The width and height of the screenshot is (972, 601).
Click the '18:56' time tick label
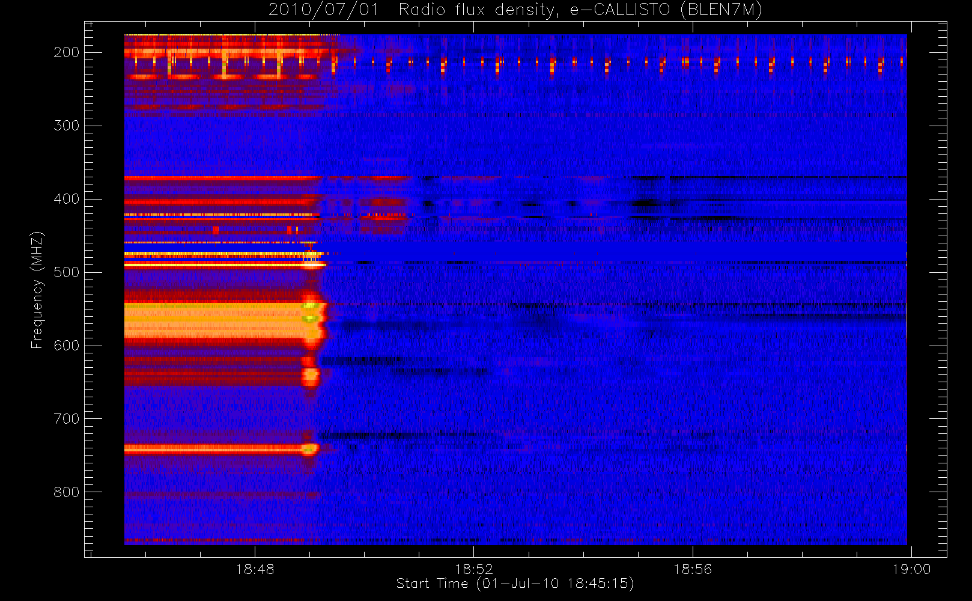[693, 569]
